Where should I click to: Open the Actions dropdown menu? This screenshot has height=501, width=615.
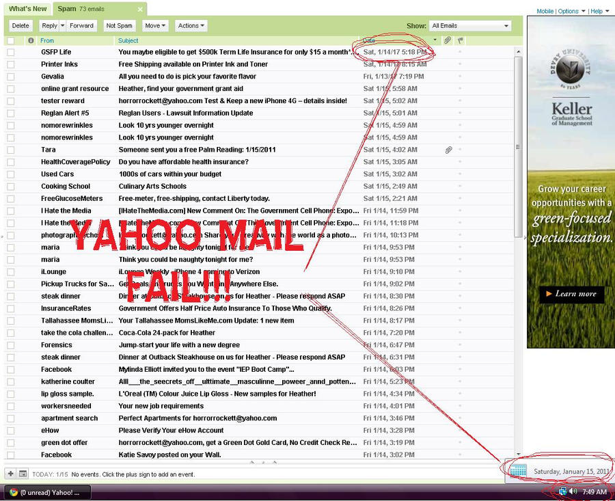tap(191, 25)
